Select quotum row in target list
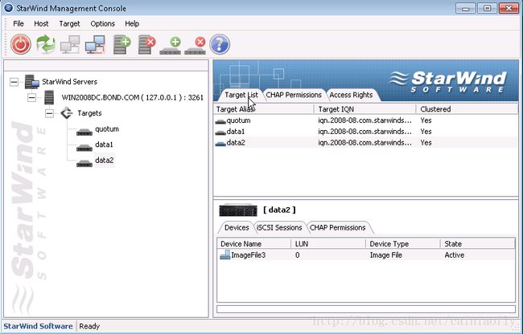This screenshot has height=334, width=523. (x=365, y=120)
